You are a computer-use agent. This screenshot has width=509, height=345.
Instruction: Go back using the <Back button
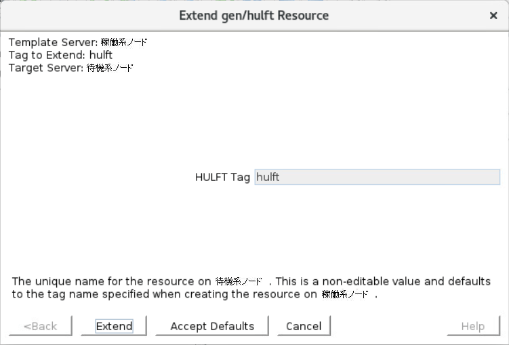[40, 326]
